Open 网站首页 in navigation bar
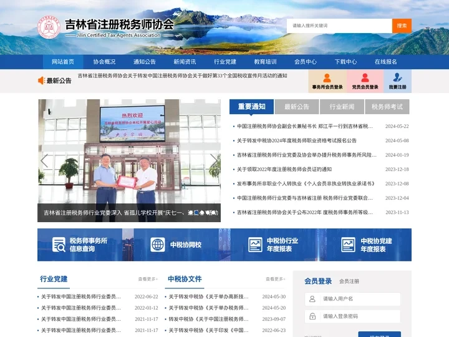Screen dimensions: 449x337 pos(63,62)
